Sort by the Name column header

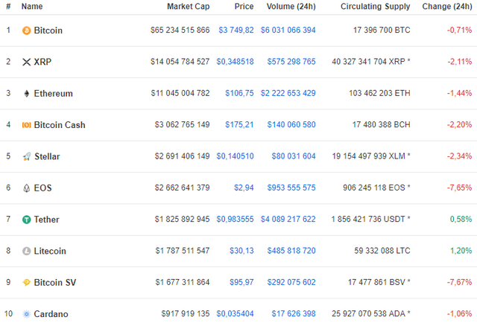tap(32, 7)
